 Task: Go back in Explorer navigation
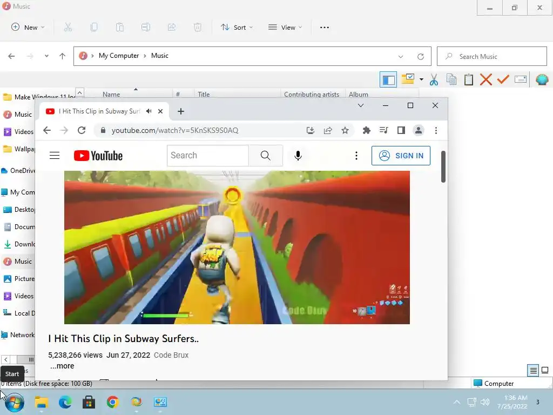point(11,56)
